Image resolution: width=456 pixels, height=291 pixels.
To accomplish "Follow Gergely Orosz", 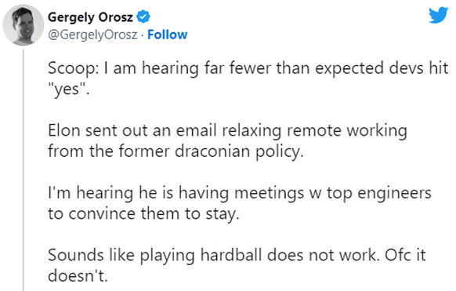I will point(167,35).
